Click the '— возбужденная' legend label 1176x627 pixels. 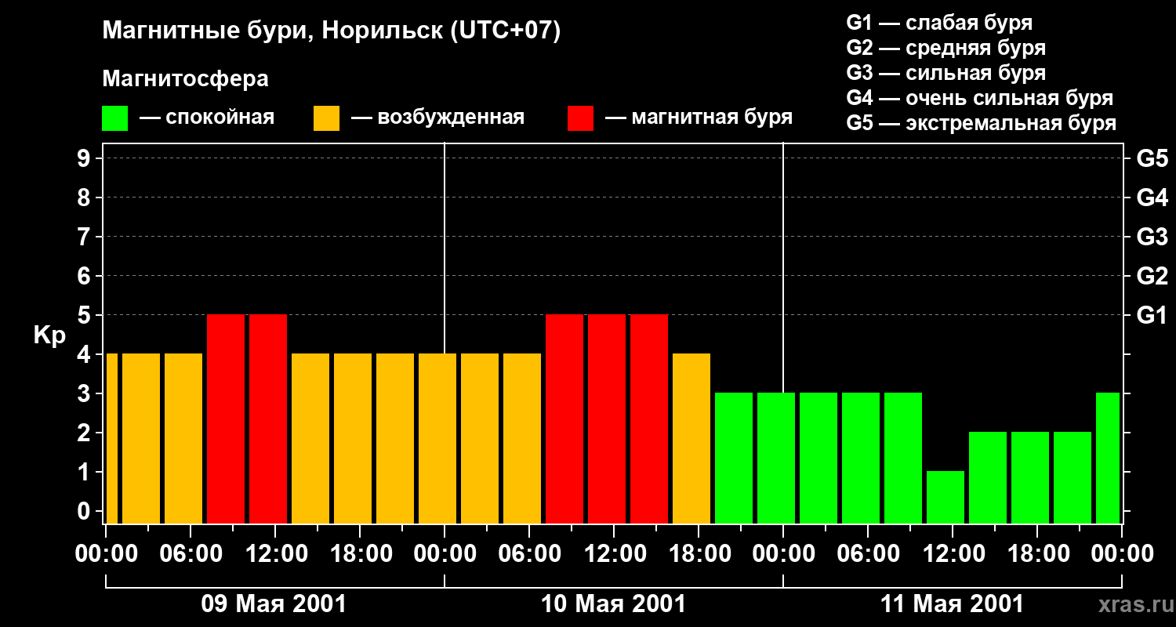(x=437, y=118)
